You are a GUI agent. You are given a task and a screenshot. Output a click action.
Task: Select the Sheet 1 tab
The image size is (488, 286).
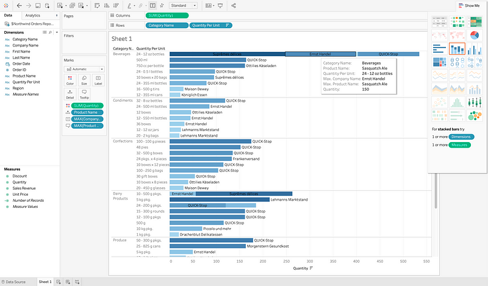[x=45, y=282]
